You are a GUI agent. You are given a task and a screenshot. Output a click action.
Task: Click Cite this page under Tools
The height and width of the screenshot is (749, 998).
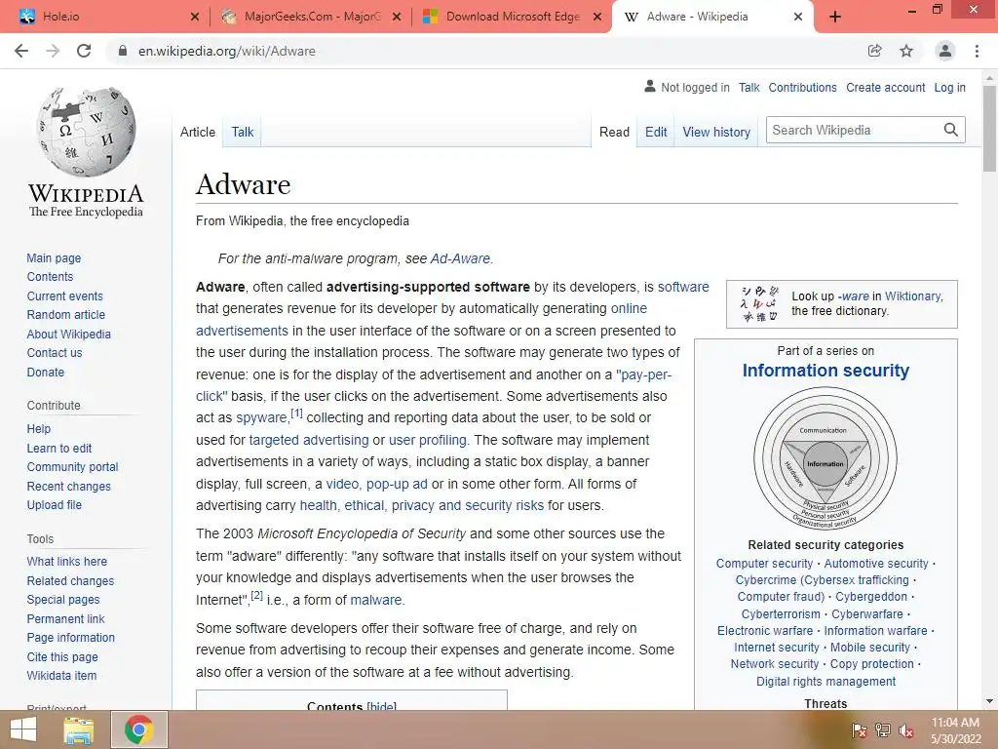62,656
